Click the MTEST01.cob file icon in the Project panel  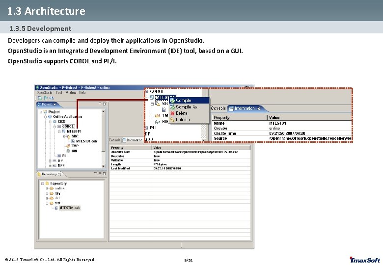pyautogui.click(x=73, y=141)
